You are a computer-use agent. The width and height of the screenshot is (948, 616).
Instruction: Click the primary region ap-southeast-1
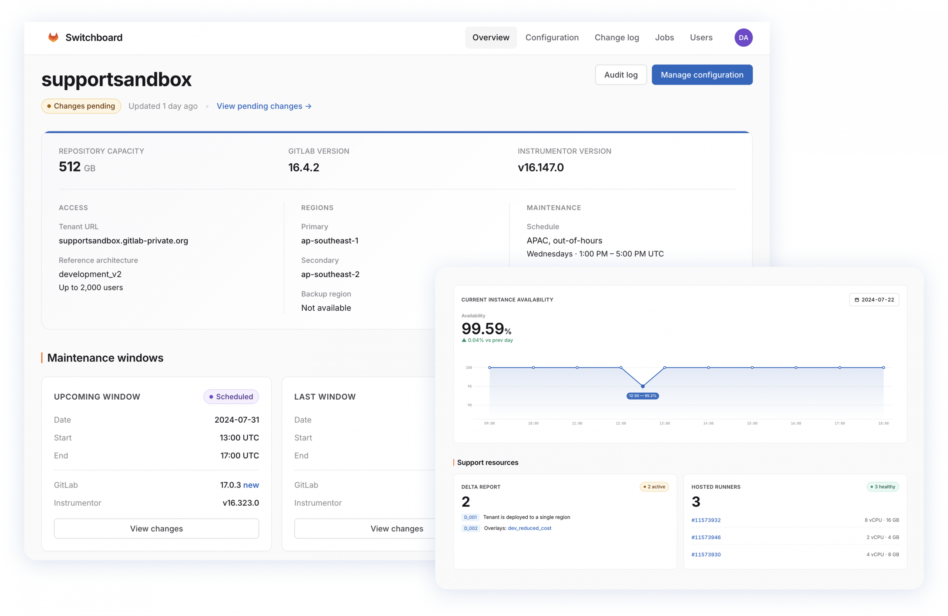[330, 241]
